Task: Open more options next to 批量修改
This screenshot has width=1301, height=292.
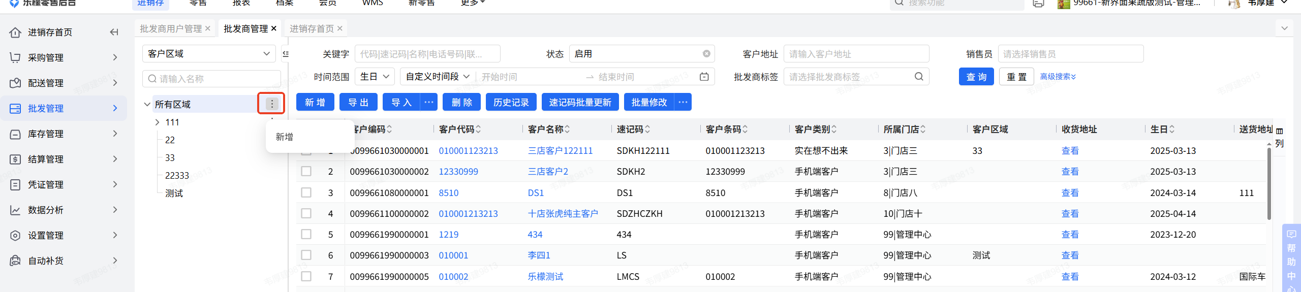Action: click(x=683, y=102)
